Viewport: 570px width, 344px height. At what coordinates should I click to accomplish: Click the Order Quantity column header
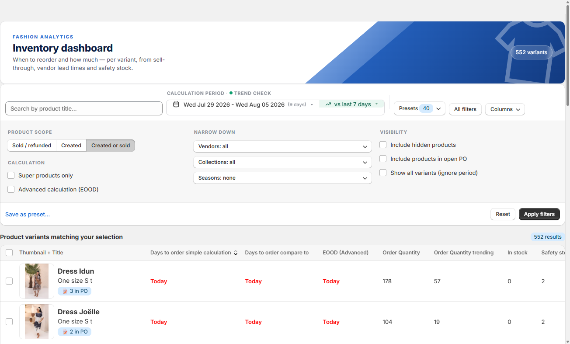click(x=401, y=253)
